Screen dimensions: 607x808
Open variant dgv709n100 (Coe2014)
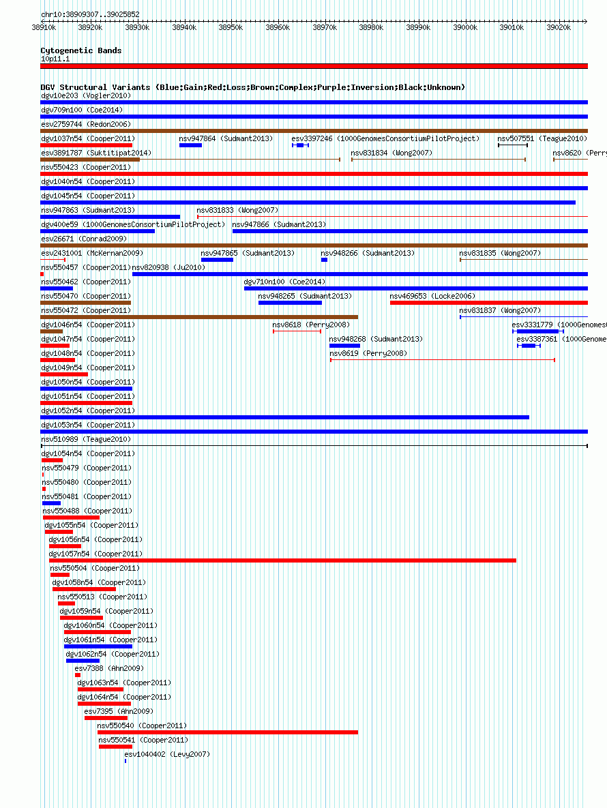click(x=81, y=110)
